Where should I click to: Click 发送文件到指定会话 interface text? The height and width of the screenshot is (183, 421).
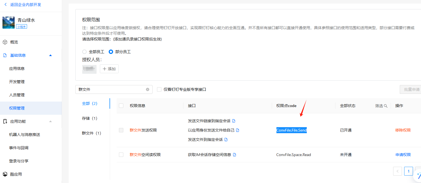click(x=205, y=140)
